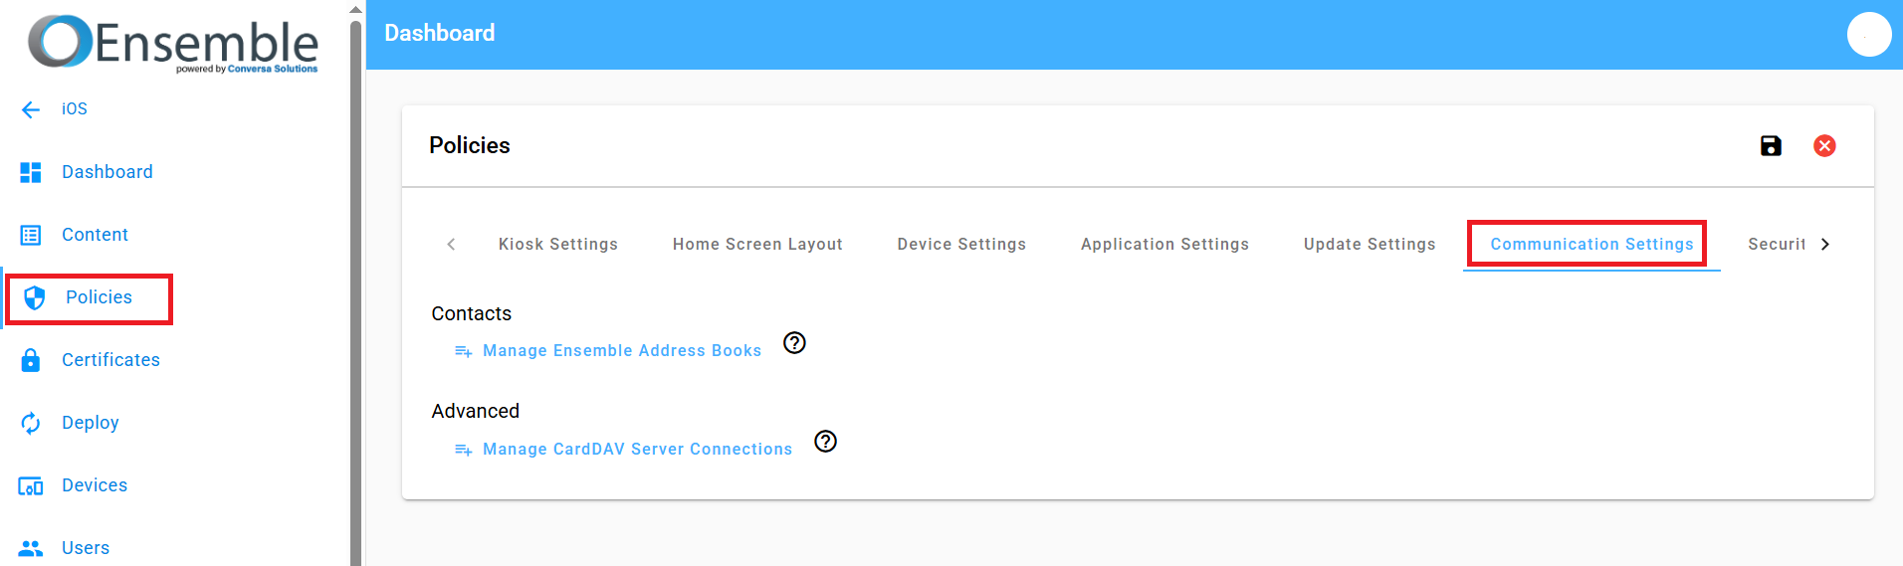This screenshot has height=566, width=1903.
Task: Click the Deploy refresh icon
Action: tap(31, 423)
